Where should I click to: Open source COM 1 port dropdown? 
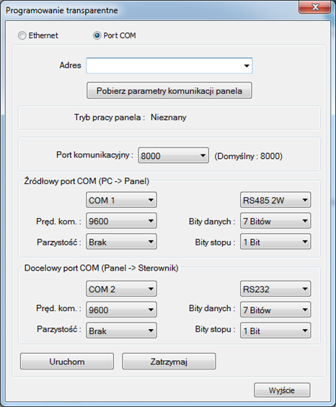click(121, 200)
